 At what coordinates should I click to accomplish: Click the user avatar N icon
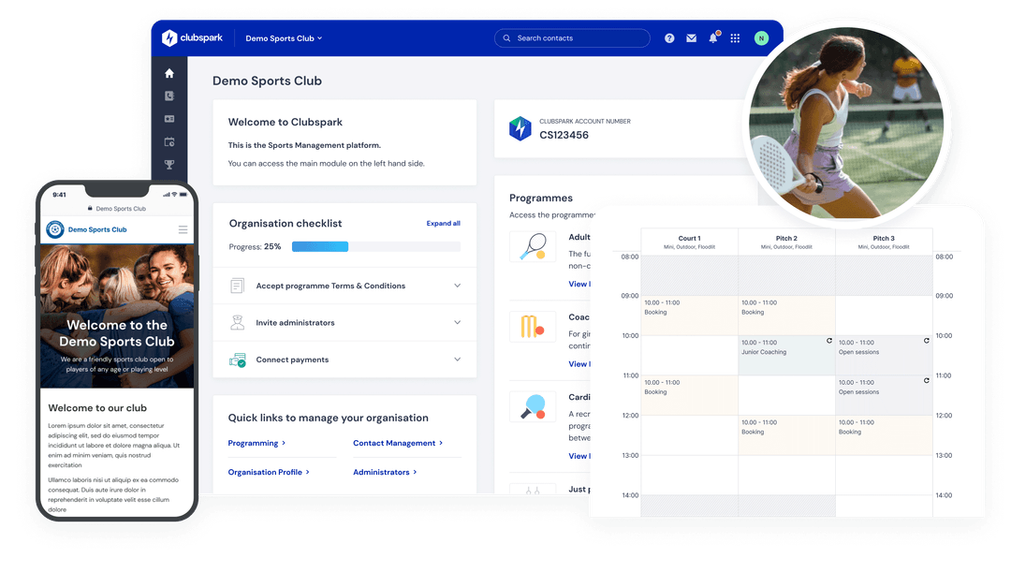click(x=761, y=38)
